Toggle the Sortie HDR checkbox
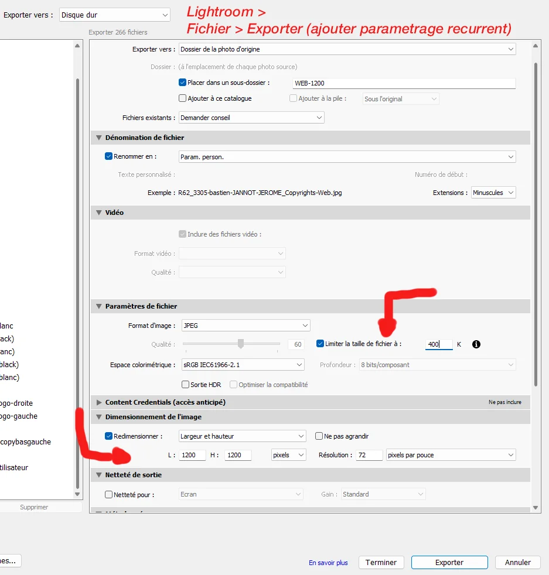 click(x=186, y=385)
